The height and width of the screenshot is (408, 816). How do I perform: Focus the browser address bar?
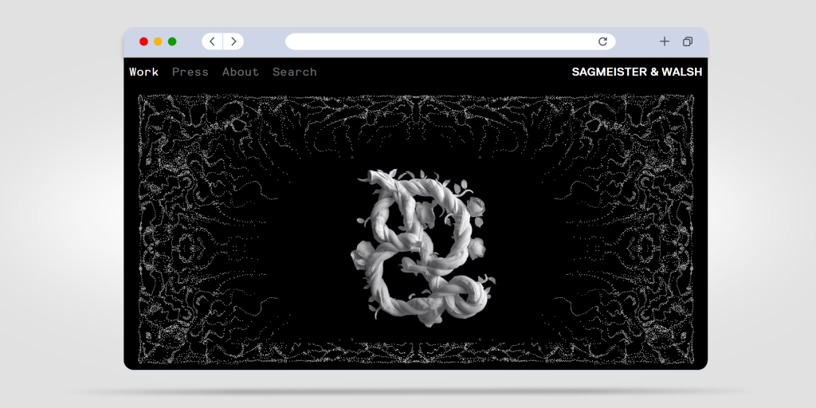point(450,41)
